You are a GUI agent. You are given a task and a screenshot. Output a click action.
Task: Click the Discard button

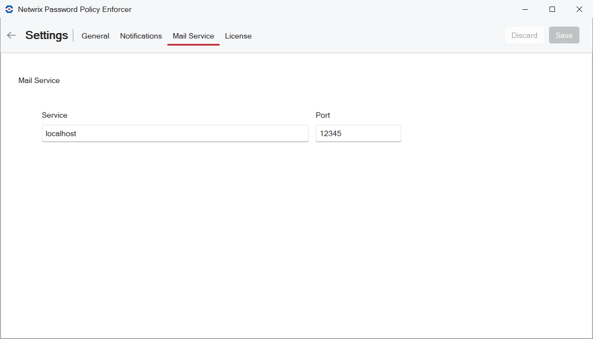[524, 35]
